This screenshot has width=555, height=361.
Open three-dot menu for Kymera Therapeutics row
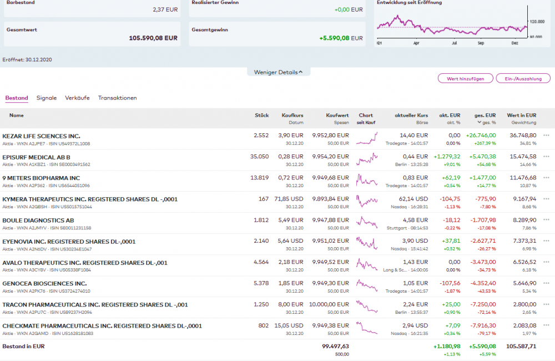tap(547, 198)
